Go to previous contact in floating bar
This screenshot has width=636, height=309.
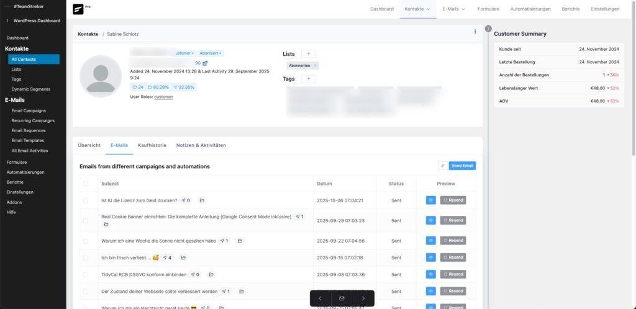[320, 298]
